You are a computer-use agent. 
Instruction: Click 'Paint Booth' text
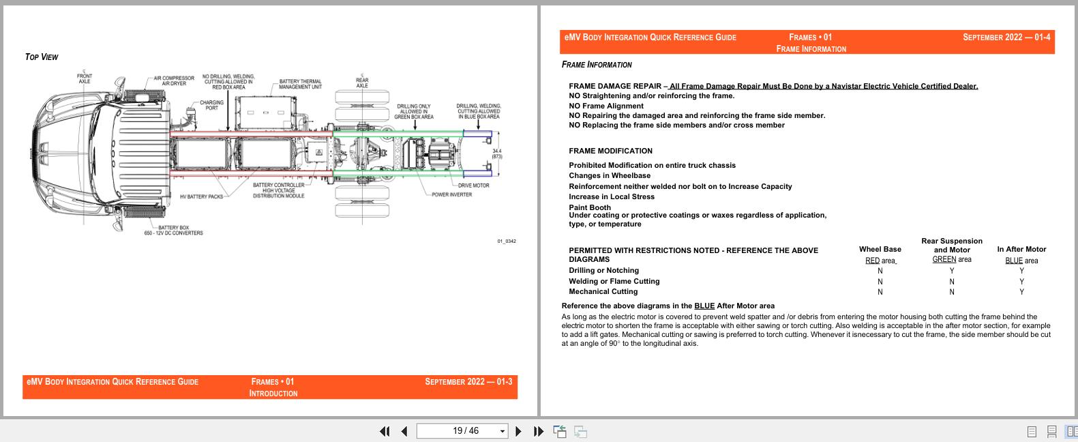coord(590,207)
